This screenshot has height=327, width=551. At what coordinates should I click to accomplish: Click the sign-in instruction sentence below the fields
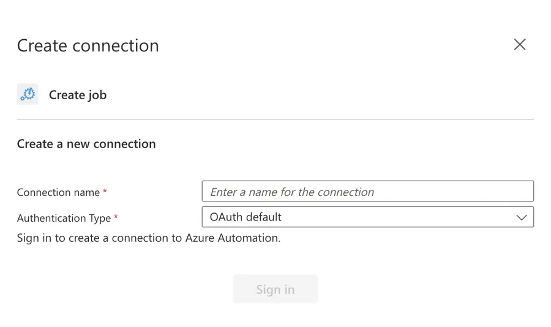(149, 238)
